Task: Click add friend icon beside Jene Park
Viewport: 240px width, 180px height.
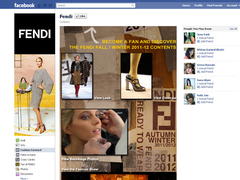Action: pyautogui.click(x=198, y=41)
